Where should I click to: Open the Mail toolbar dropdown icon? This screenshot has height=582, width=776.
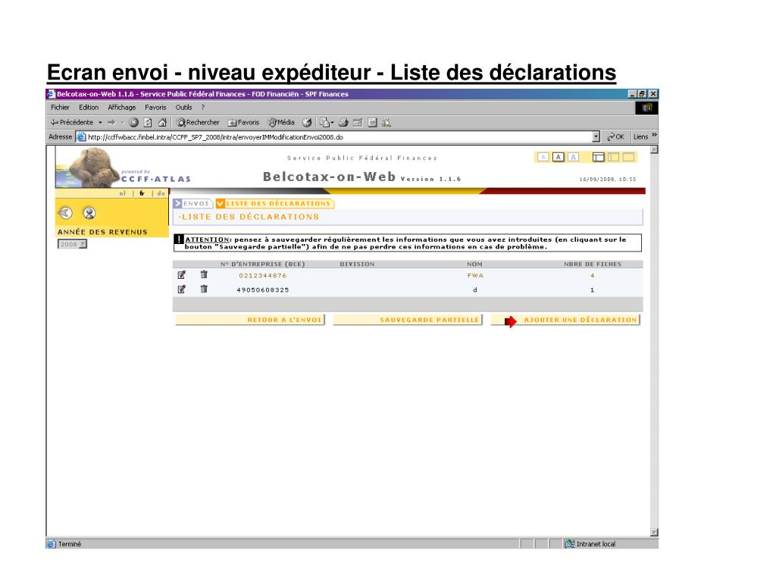(326, 122)
